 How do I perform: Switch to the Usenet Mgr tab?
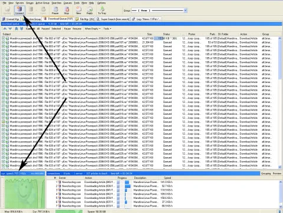[x=11, y=19]
